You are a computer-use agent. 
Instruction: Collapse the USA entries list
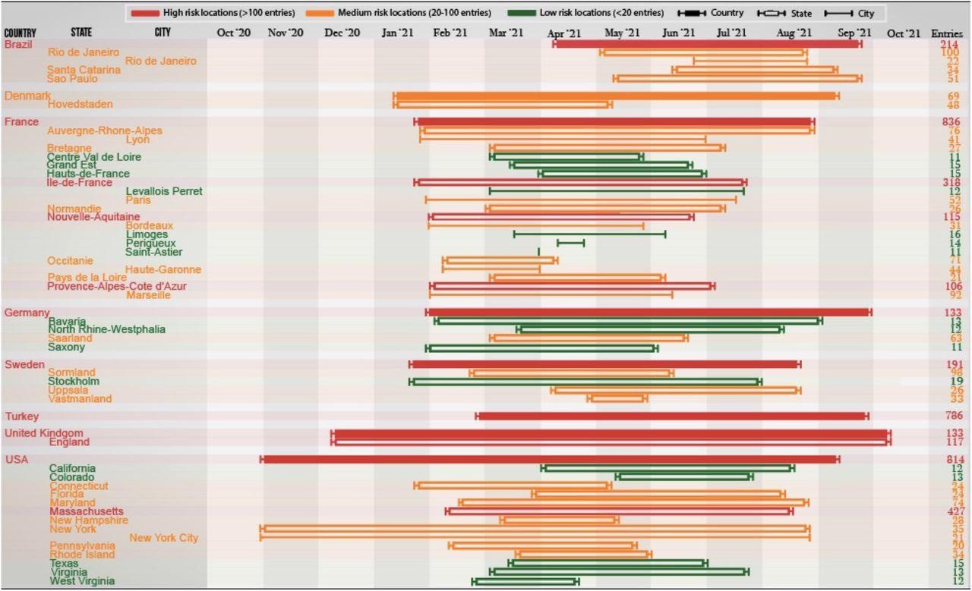pos(15,459)
